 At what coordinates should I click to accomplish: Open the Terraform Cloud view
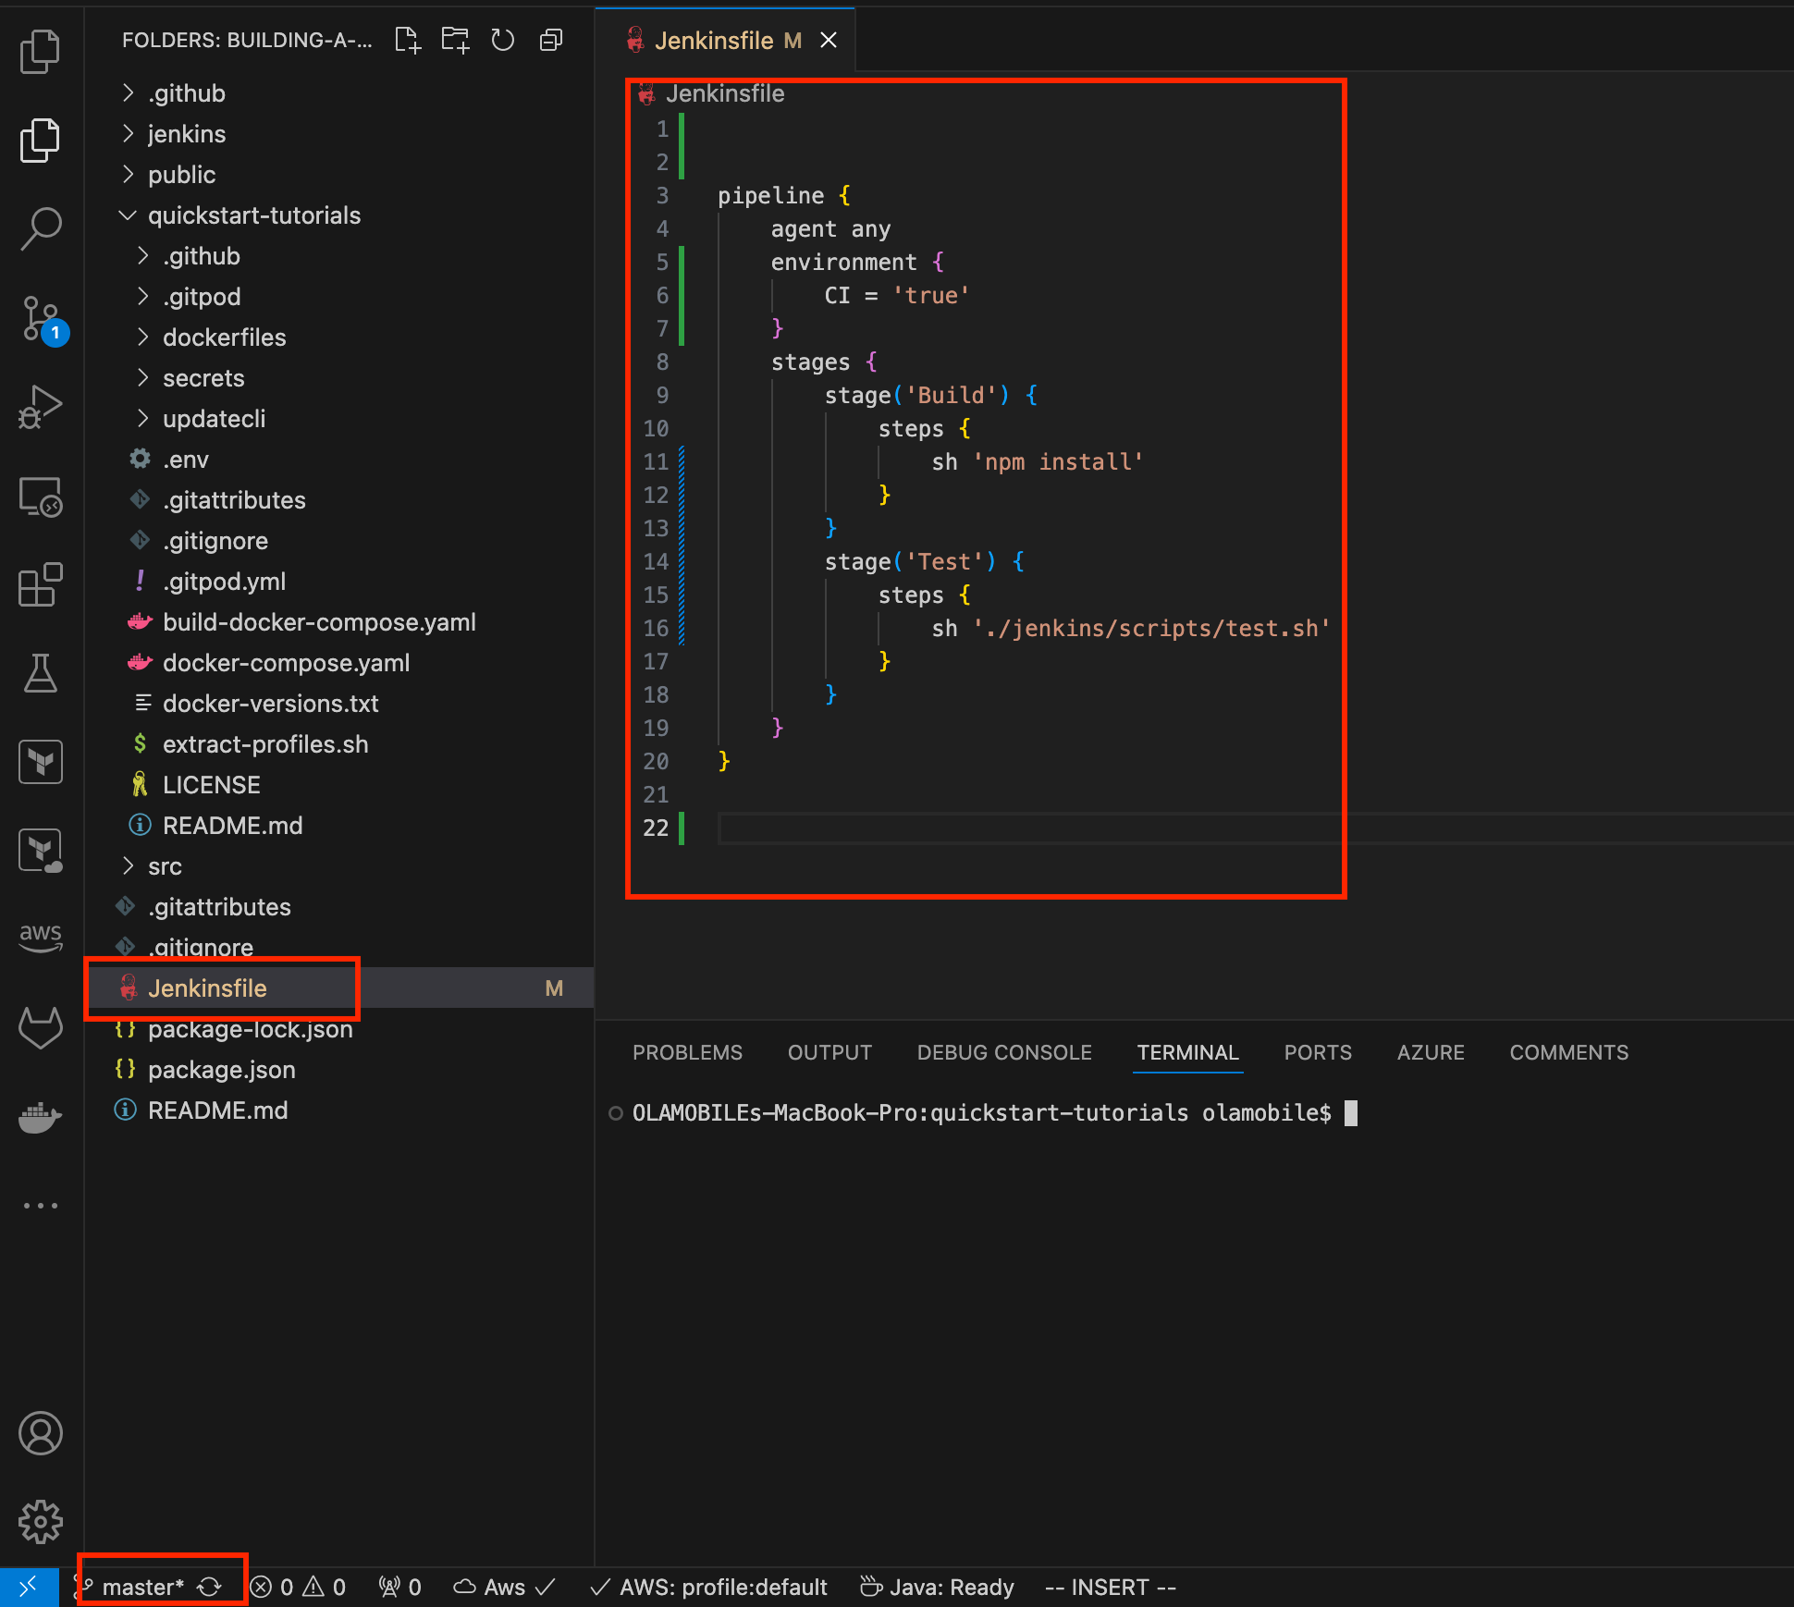41,851
